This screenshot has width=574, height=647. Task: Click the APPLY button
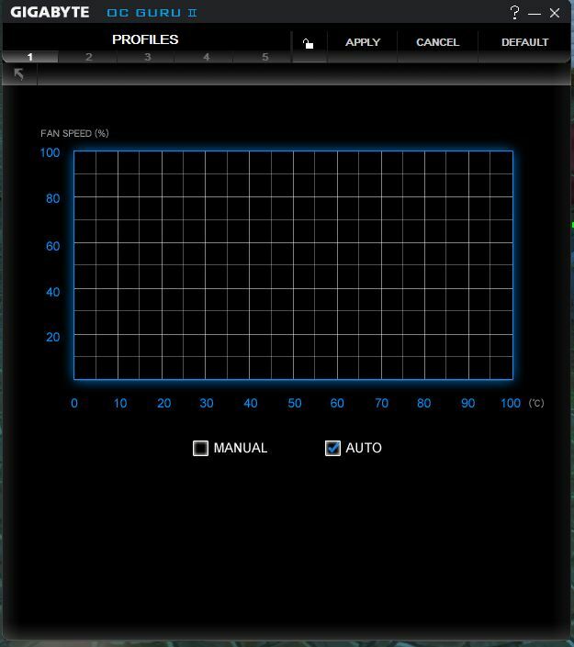click(363, 42)
